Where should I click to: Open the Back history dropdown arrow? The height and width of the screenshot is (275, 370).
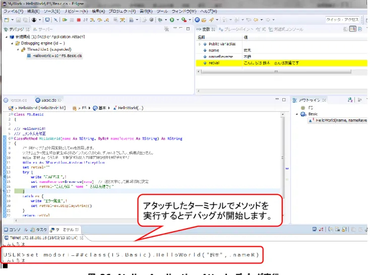(262, 20)
